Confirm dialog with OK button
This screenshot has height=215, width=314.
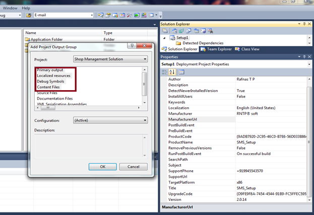[103, 167]
